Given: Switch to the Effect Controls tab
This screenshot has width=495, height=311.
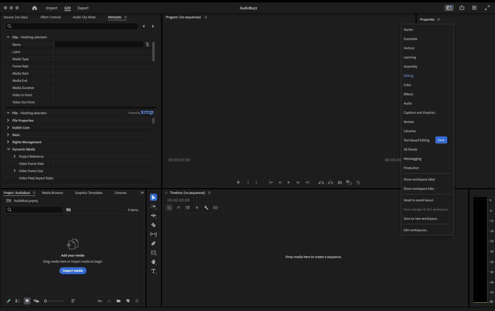Looking at the screenshot, I should point(51,16).
